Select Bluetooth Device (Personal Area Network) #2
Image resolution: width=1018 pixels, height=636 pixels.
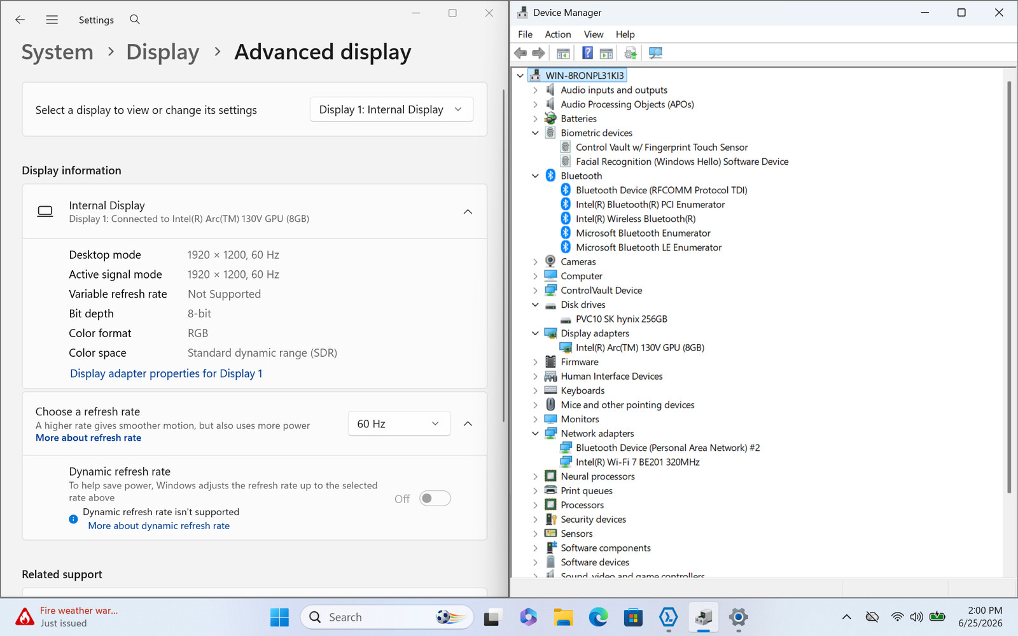(667, 448)
